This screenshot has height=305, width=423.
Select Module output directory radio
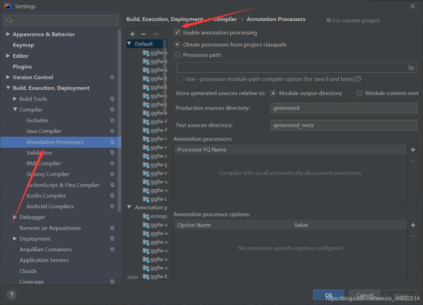273,93
